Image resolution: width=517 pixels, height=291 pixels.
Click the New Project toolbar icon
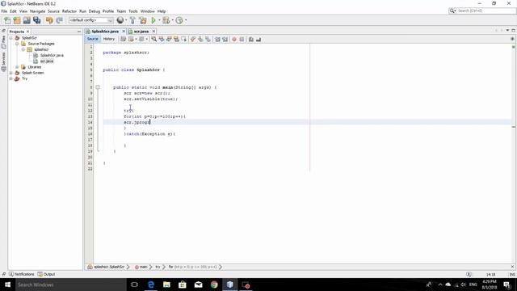[x=17, y=20]
